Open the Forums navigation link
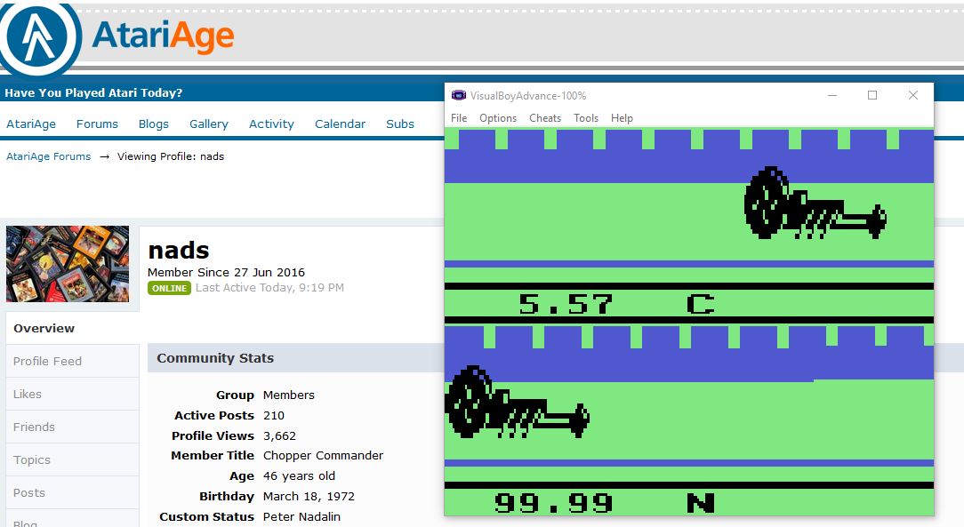The image size is (964, 527). [97, 124]
